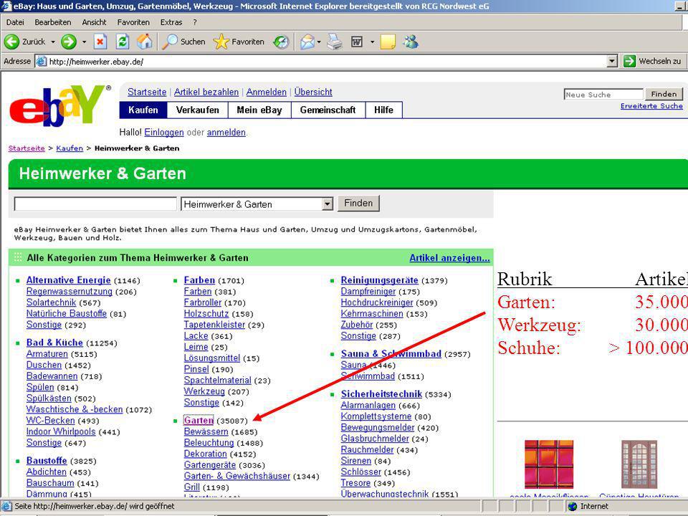This screenshot has width=688, height=516.
Task: Click the Wechseln zu go button
Action: 652,62
